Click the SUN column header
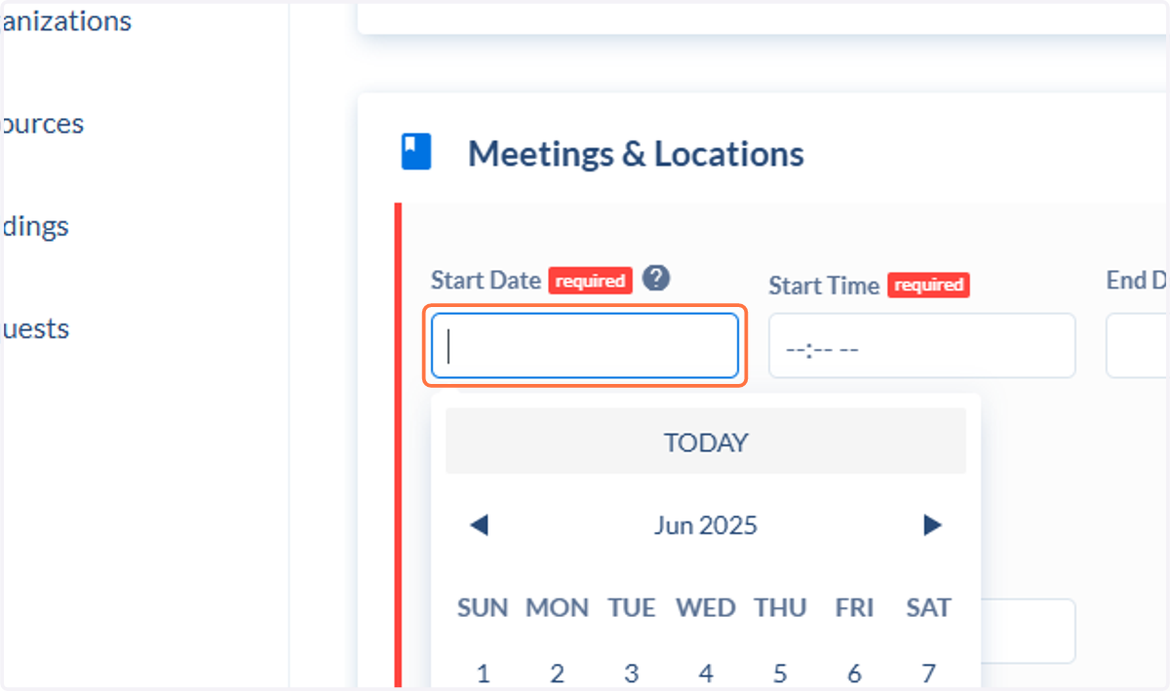 pos(484,608)
